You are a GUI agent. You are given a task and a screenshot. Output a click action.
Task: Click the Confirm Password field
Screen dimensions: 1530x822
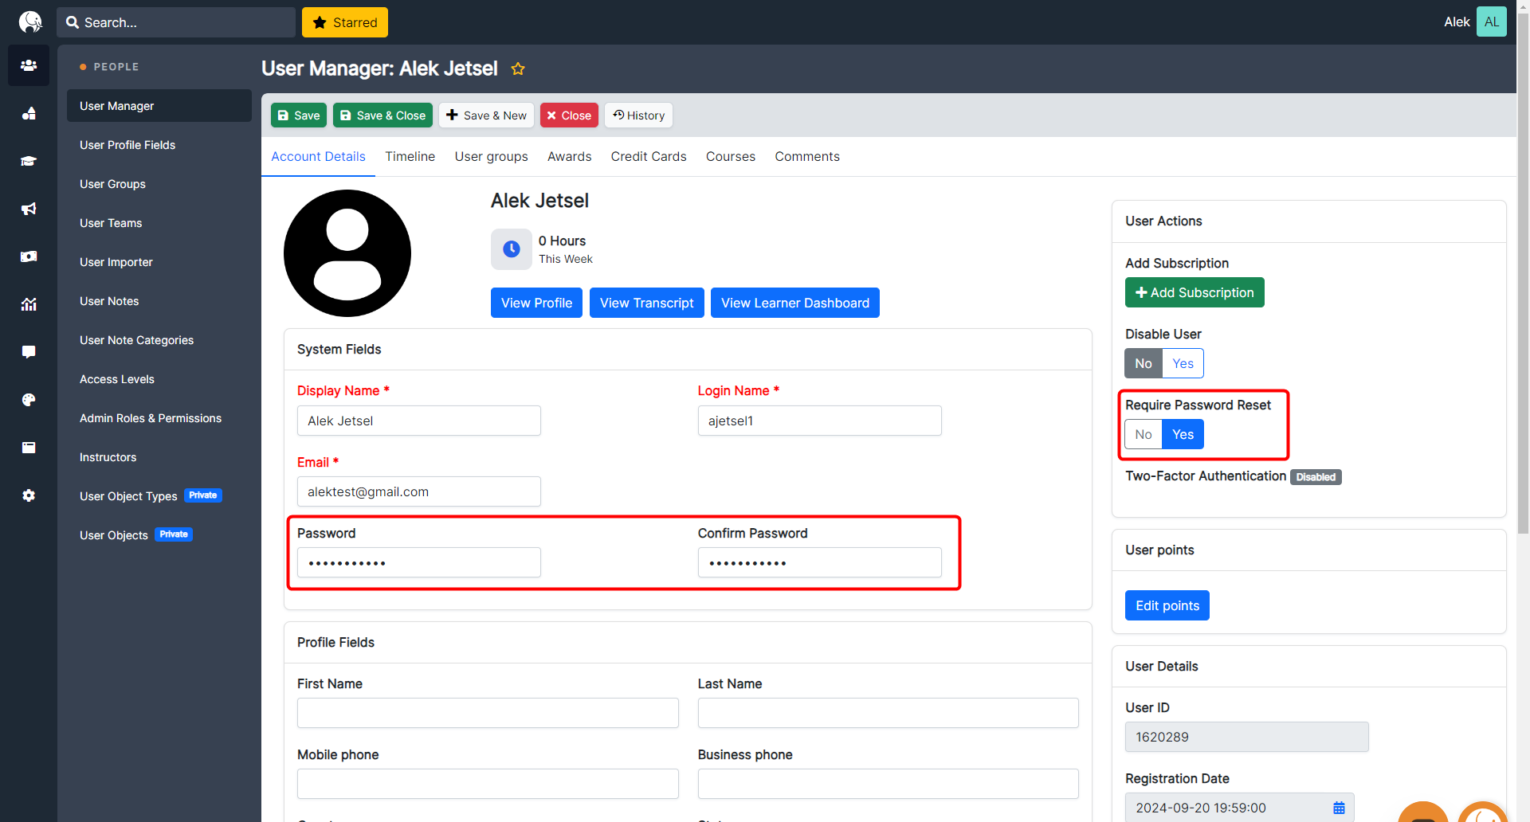click(820, 562)
